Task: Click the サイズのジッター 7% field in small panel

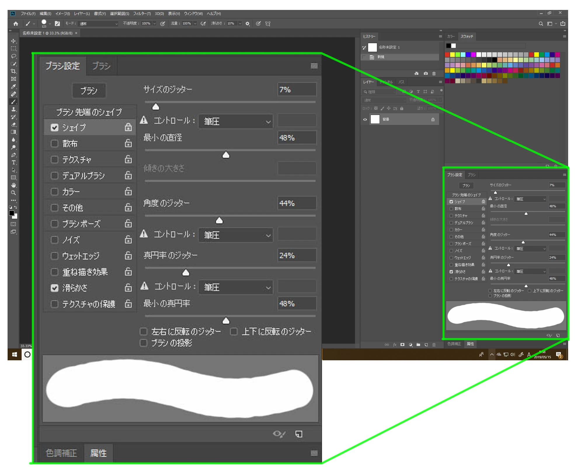Action: (x=557, y=185)
